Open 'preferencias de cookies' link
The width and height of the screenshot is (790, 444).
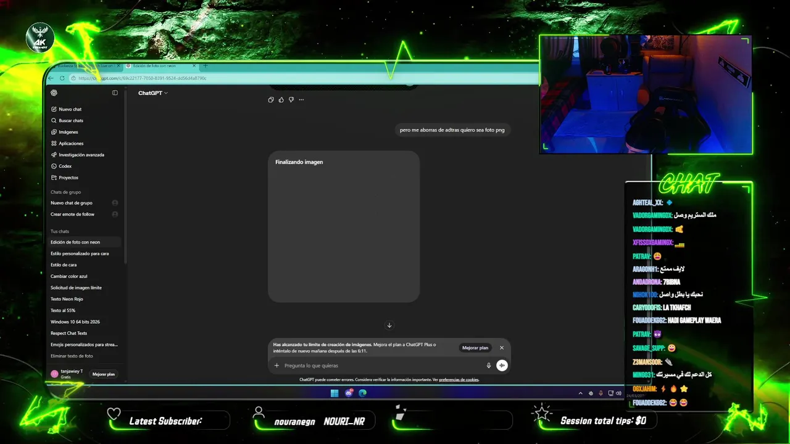(x=459, y=380)
